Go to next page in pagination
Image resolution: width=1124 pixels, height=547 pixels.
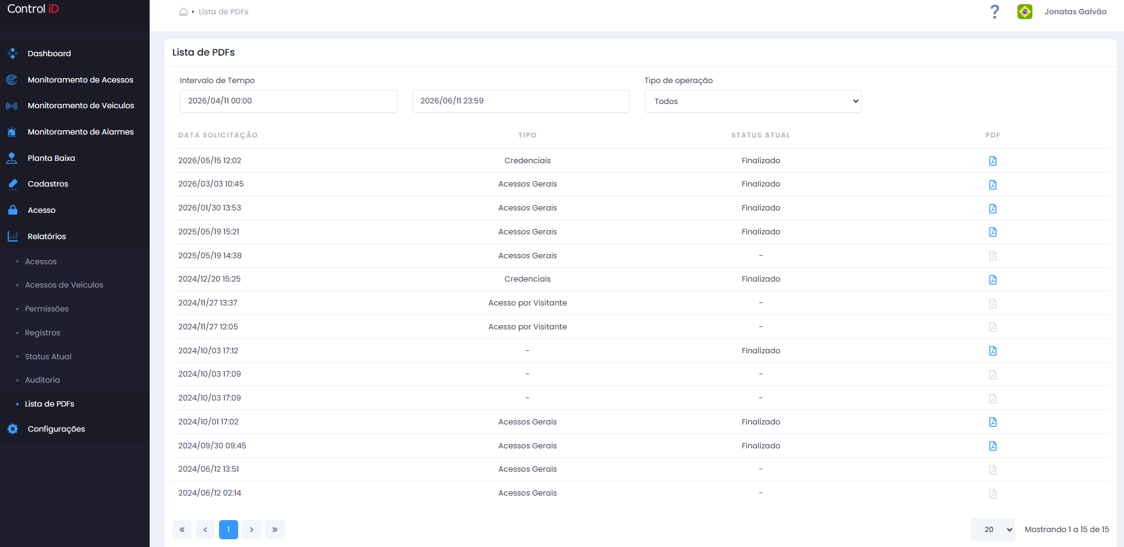[x=251, y=530]
